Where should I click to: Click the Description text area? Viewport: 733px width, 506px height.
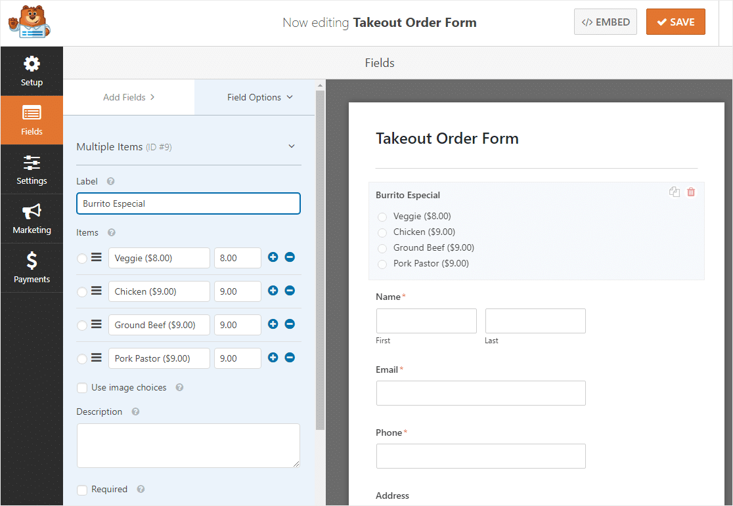tap(189, 445)
